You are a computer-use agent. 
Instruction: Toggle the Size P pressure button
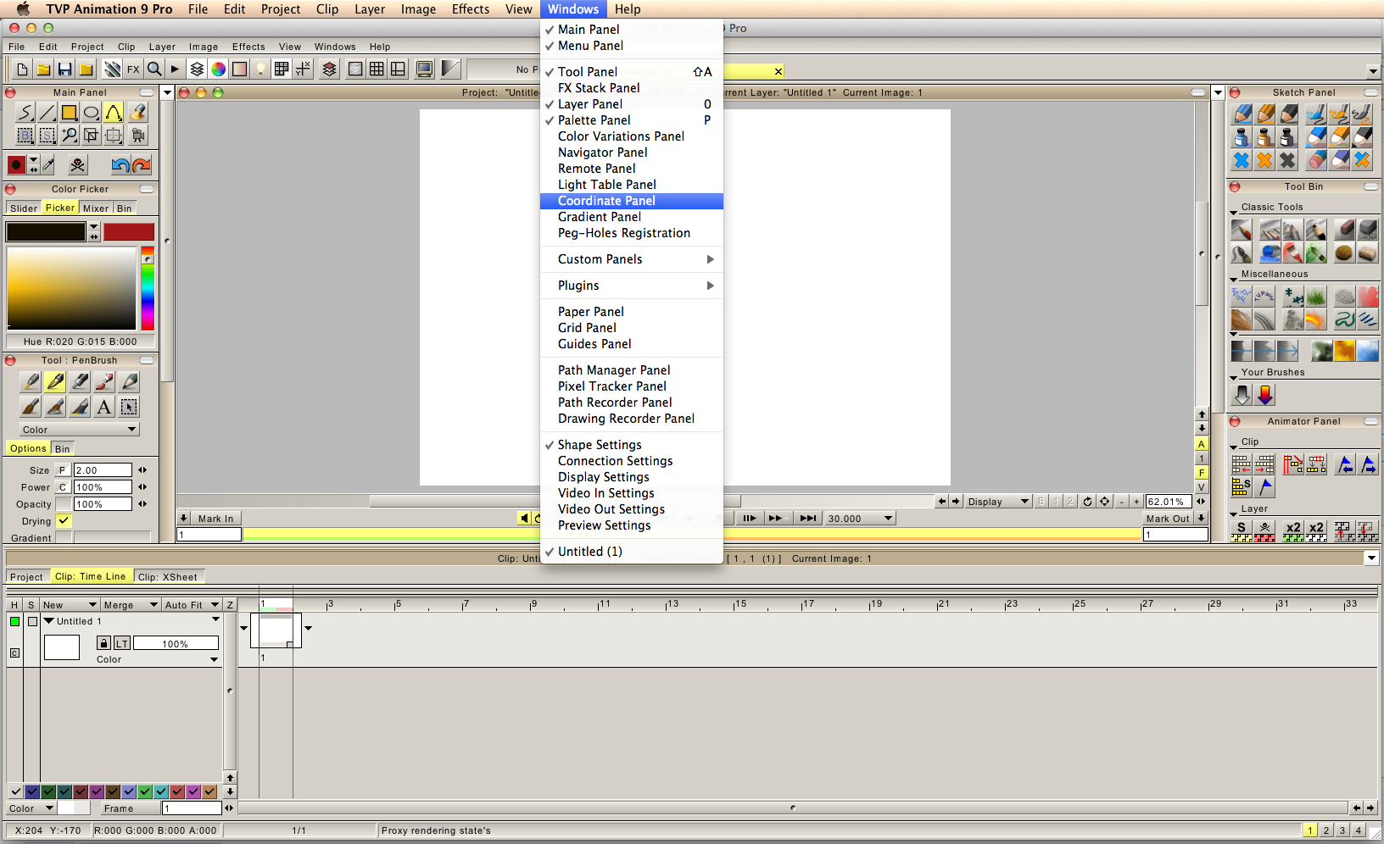pos(62,470)
